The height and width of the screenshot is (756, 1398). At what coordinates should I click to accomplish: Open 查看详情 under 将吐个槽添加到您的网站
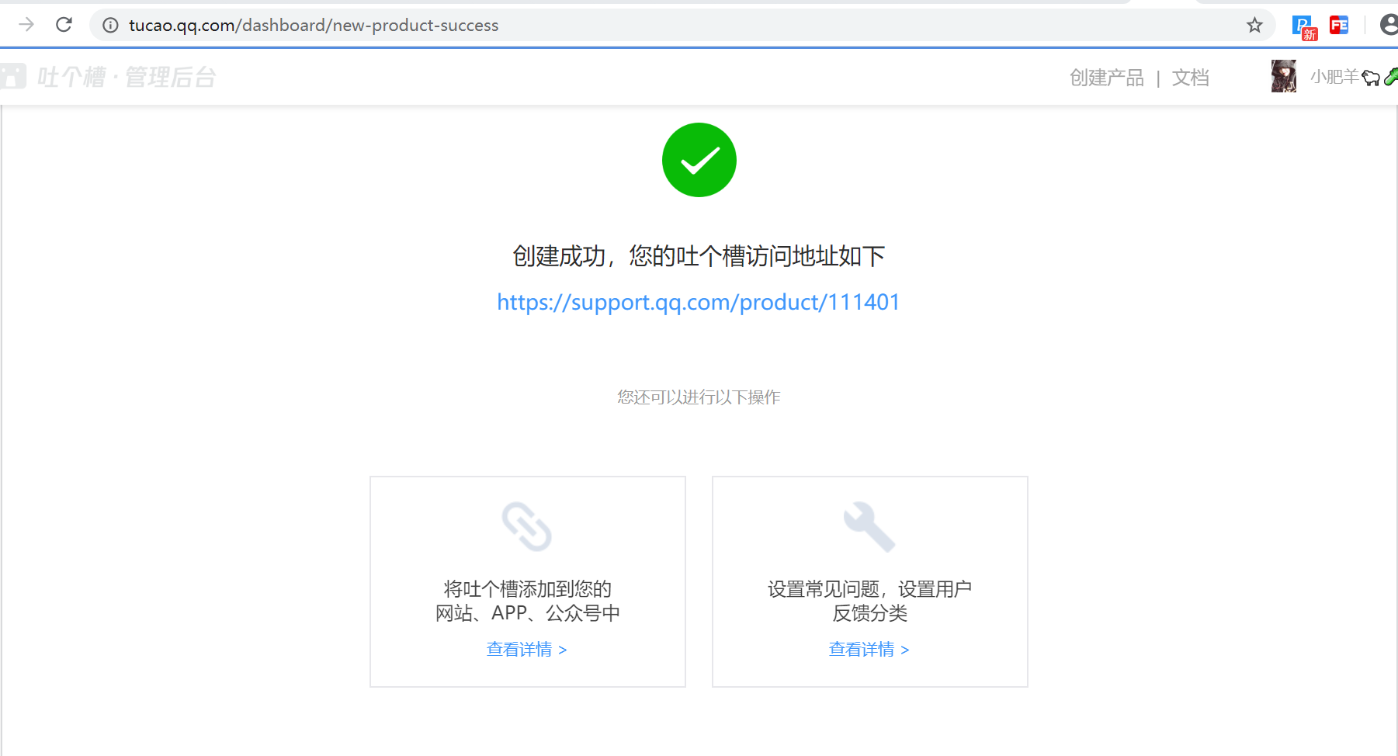pyautogui.click(x=527, y=650)
